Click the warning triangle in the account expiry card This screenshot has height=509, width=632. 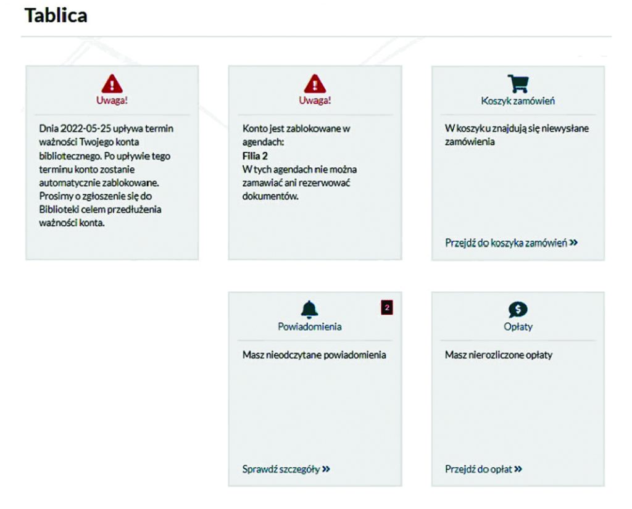112,83
